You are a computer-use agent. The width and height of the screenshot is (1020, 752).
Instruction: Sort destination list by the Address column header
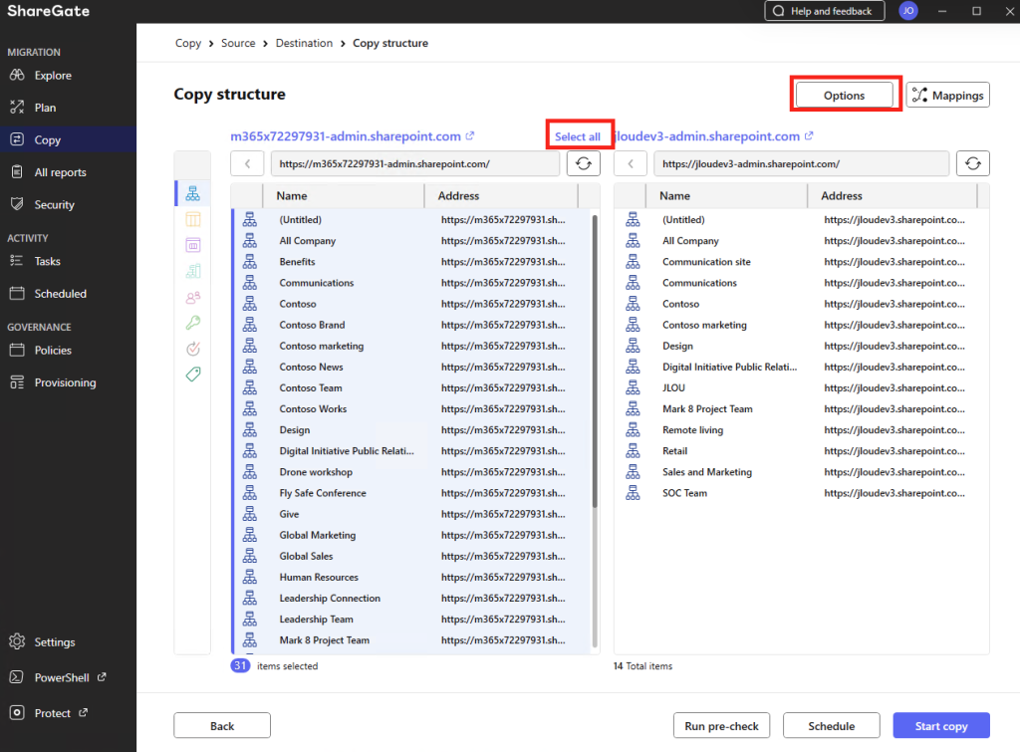tap(892, 196)
